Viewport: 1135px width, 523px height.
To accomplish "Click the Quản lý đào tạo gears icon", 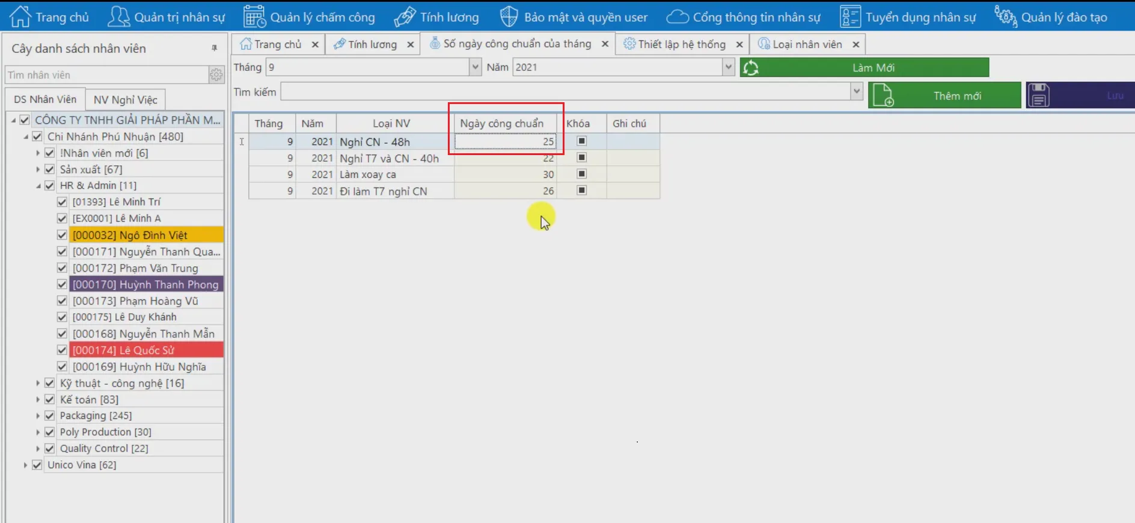I will pyautogui.click(x=1006, y=16).
